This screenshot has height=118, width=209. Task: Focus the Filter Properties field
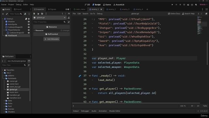point(49,22)
